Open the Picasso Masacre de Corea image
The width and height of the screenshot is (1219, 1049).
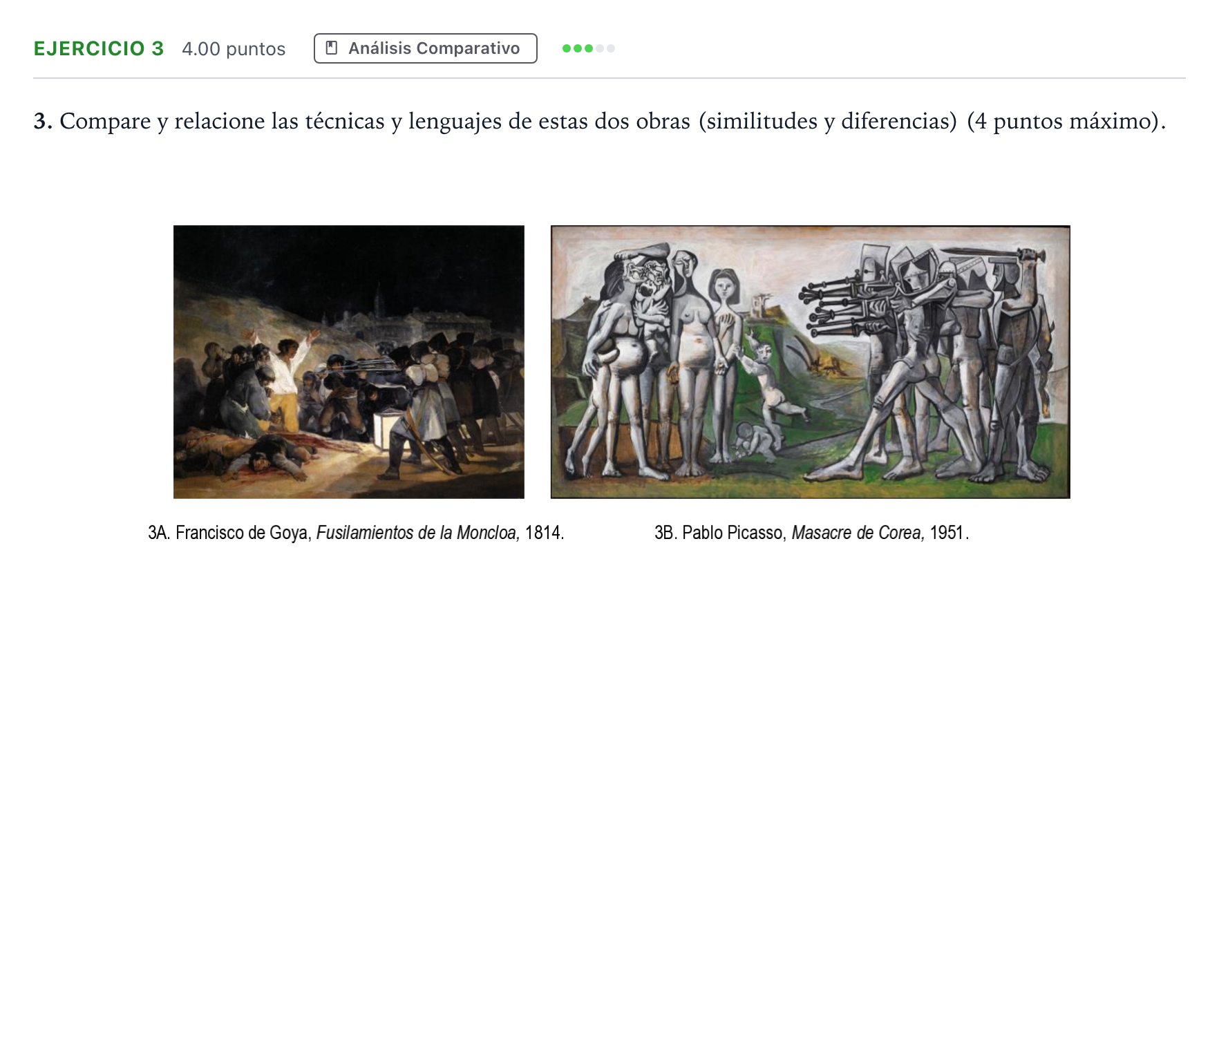point(810,361)
